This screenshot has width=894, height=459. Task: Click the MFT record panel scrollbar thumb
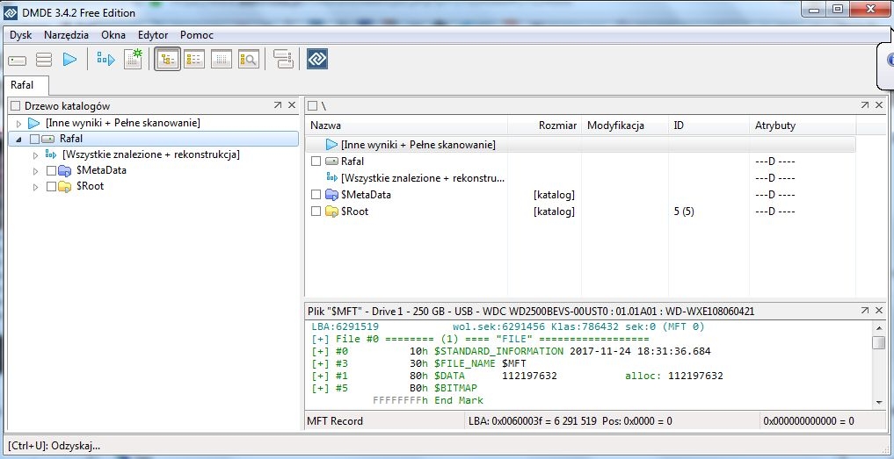click(879, 342)
